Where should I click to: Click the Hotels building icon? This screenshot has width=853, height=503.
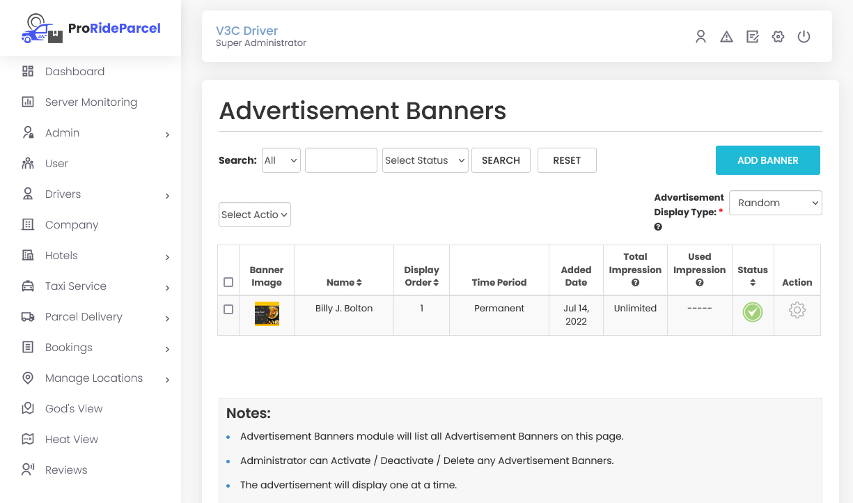(x=28, y=255)
